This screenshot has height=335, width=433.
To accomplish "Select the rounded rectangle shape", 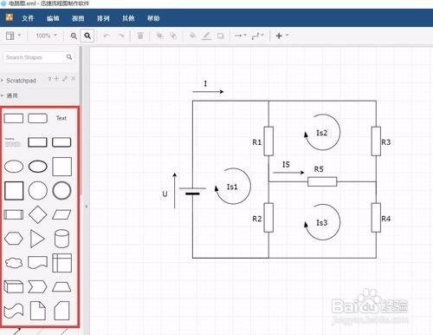I will coord(37,118).
